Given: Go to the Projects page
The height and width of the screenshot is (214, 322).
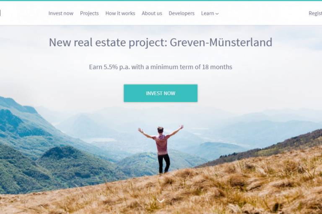Looking at the screenshot, I should (89, 13).
